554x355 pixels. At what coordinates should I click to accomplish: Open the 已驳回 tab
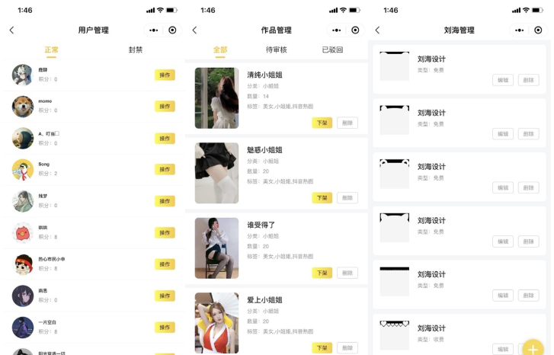(332, 50)
